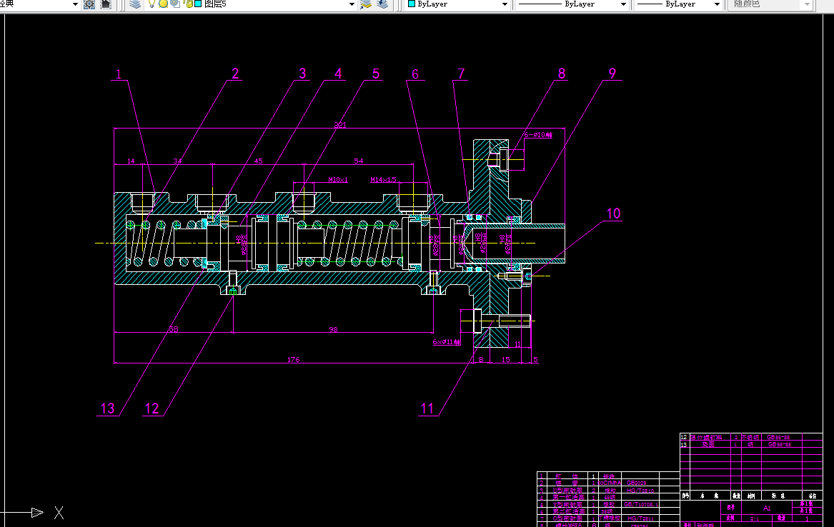Open the Layer Properties Manager
834x527 pixels.
135,4
